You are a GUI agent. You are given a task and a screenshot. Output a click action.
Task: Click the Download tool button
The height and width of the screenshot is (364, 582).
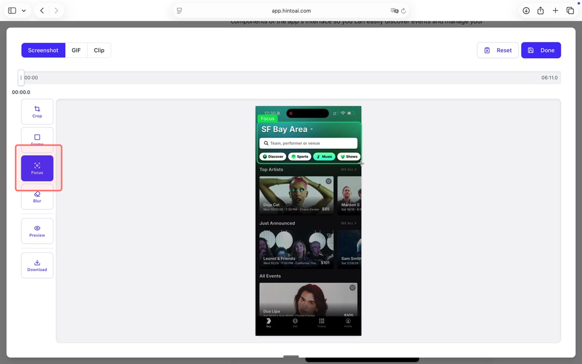37,265
